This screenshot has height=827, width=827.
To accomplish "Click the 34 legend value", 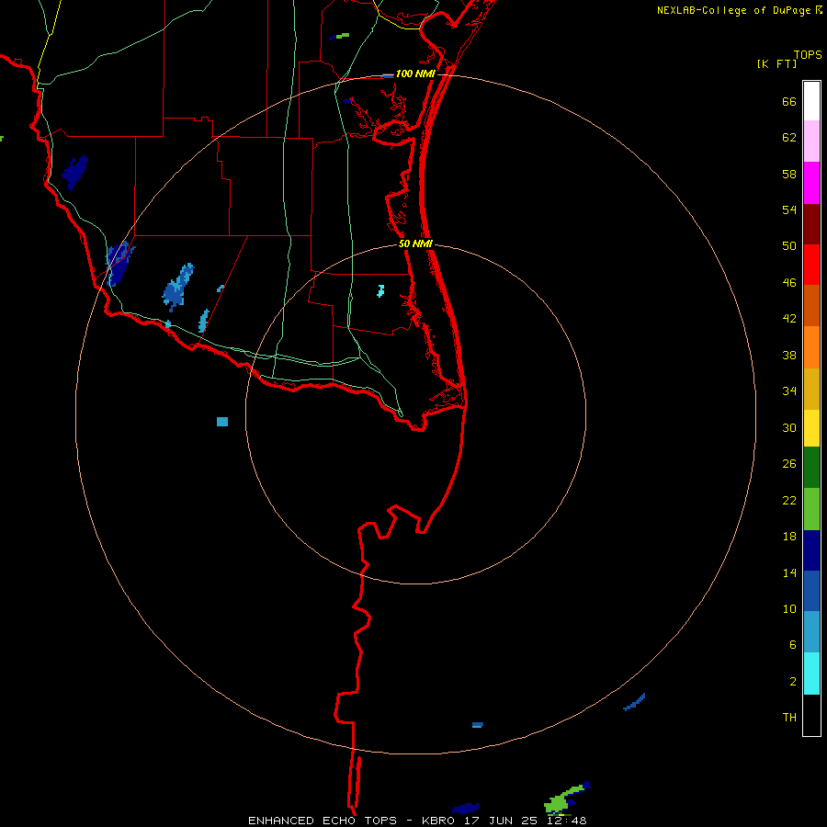I will coord(789,391).
